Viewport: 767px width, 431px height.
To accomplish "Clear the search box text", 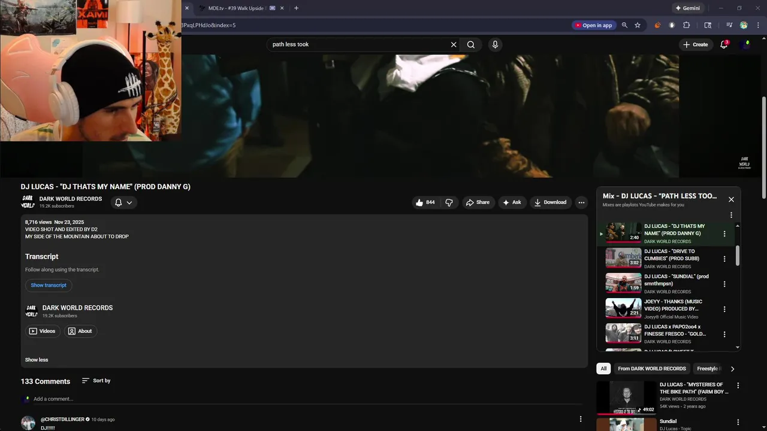I will pos(454,44).
